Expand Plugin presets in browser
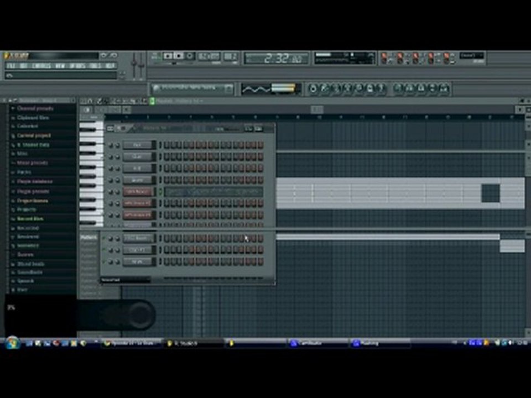The width and height of the screenshot is (531, 398). (x=33, y=191)
